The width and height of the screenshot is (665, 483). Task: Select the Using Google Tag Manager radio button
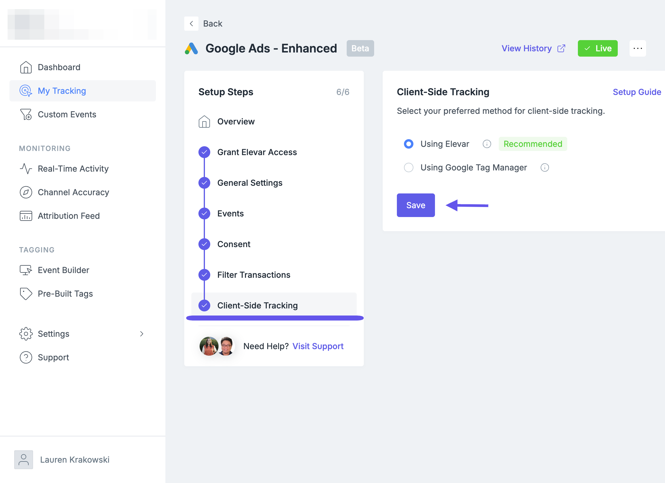point(409,167)
